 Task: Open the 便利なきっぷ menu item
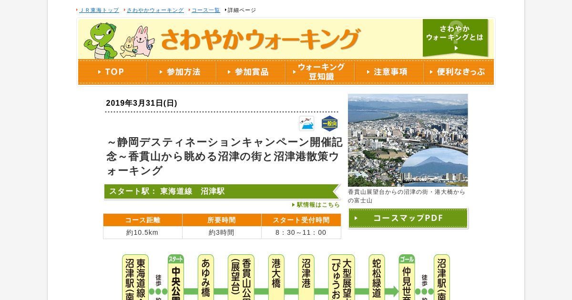(x=459, y=72)
